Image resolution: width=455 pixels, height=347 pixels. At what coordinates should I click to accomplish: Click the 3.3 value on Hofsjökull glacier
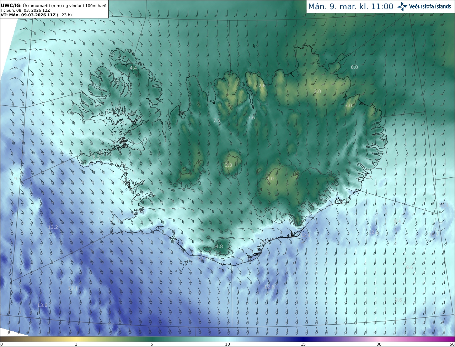[229, 165]
